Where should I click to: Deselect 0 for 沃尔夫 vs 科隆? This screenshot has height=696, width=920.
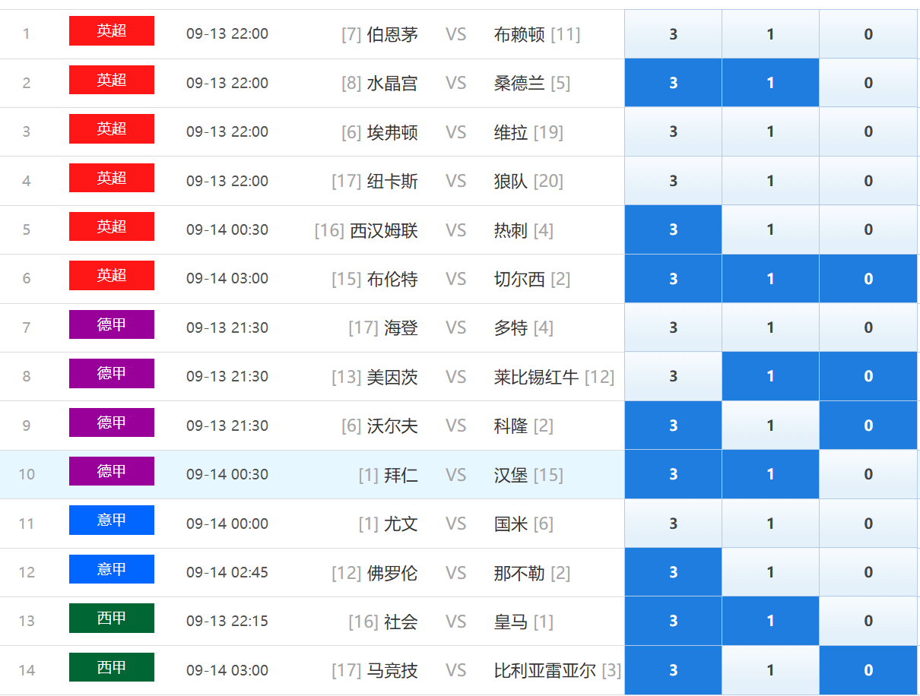tap(868, 426)
